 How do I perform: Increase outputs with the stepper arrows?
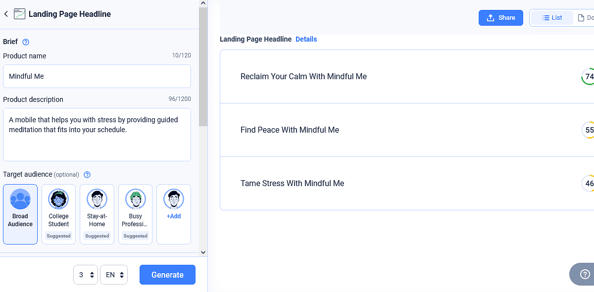click(92, 272)
